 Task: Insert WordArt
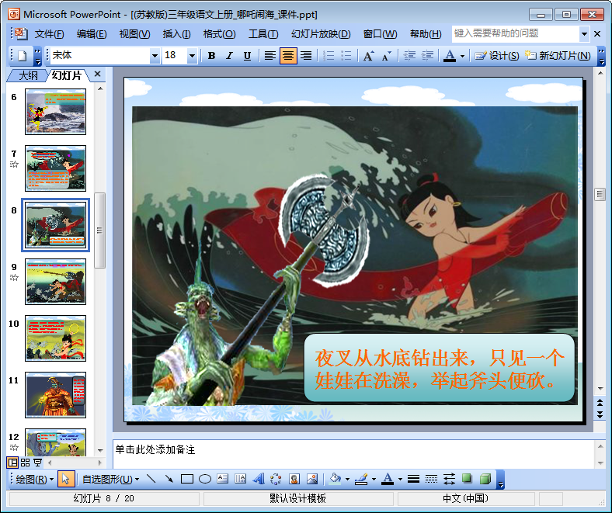[259, 479]
